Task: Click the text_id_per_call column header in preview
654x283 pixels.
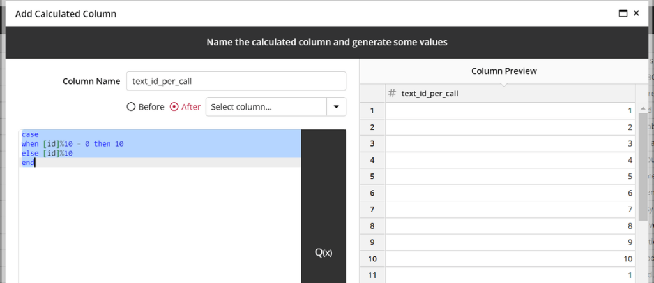Action: pos(510,94)
